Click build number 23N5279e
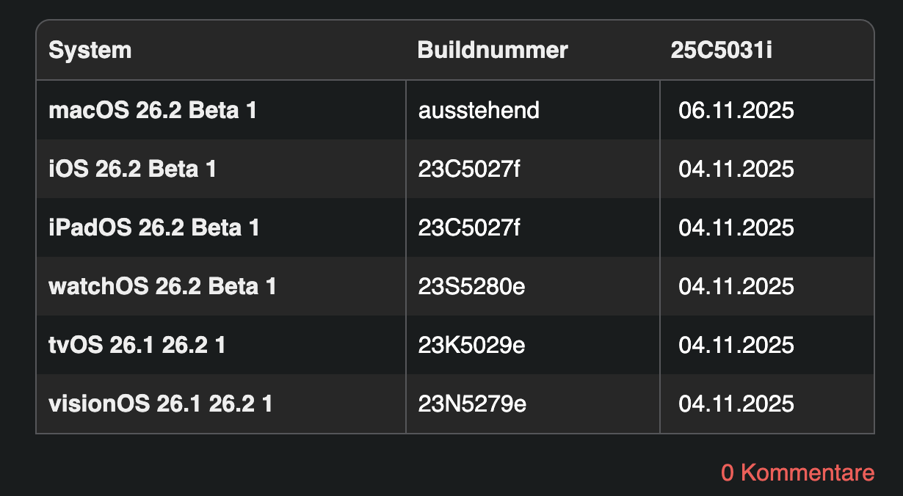 [472, 404]
